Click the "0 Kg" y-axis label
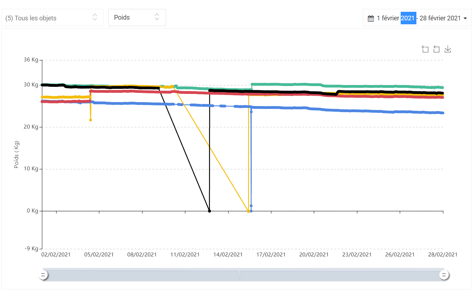This screenshot has height=290, width=472. pyautogui.click(x=32, y=211)
